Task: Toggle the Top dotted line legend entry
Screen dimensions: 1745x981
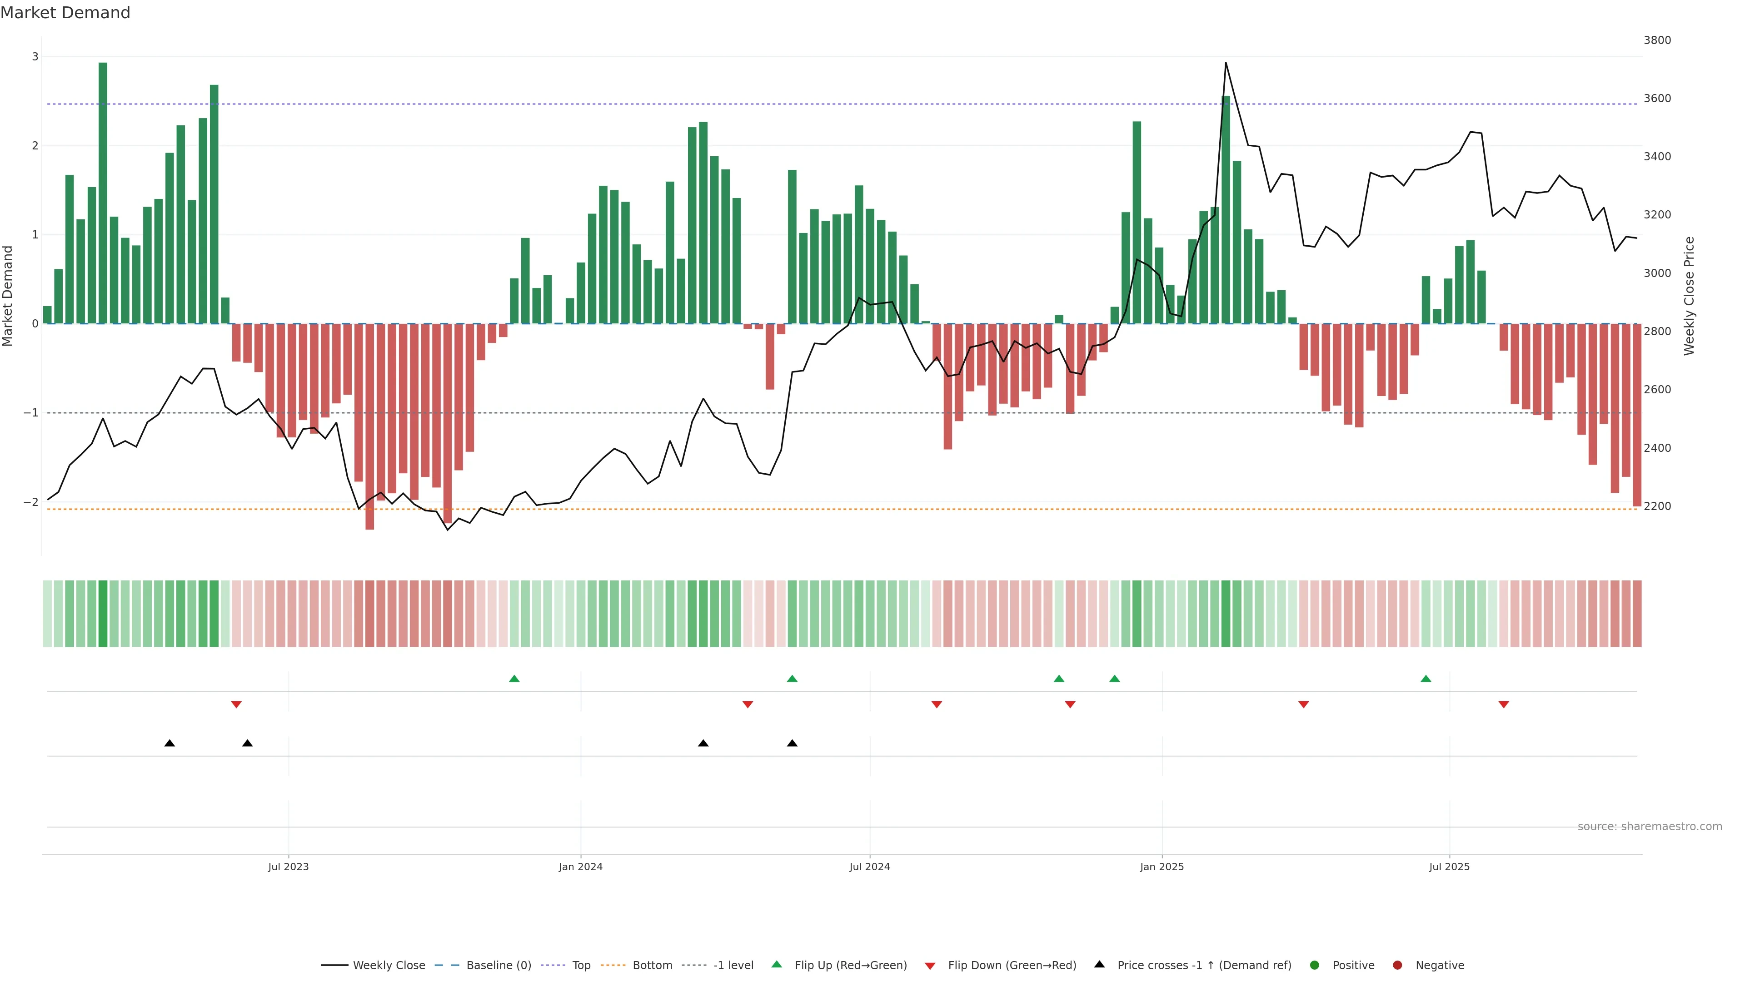Action: pyautogui.click(x=581, y=965)
